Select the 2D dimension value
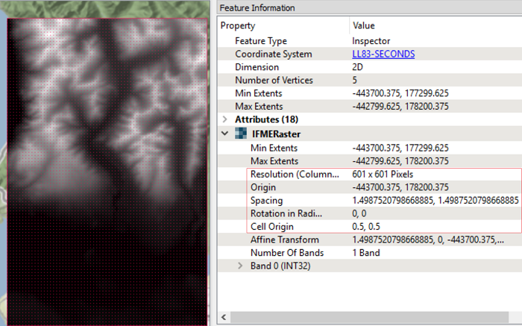 [x=357, y=67]
